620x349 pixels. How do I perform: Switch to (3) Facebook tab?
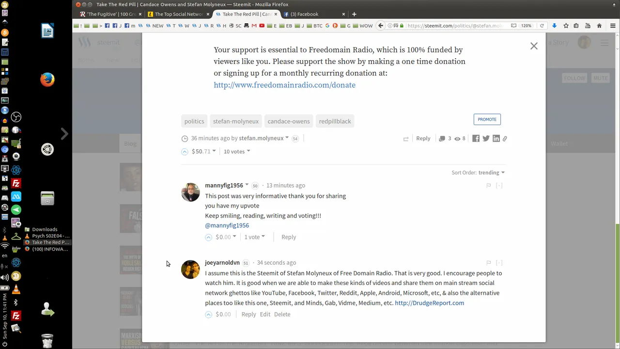(x=314, y=14)
